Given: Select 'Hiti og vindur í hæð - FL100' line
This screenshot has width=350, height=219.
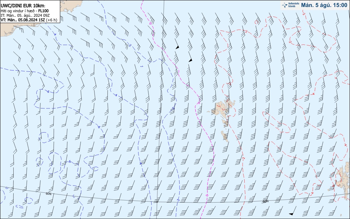Looking at the screenshot, I should click(24, 11).
